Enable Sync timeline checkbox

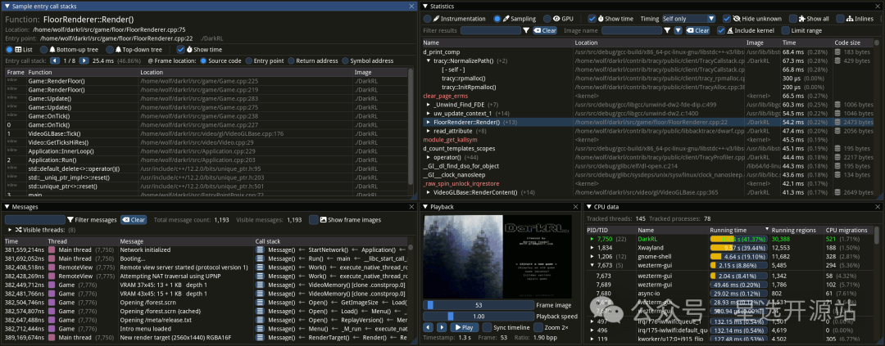(x=486, y=327)
